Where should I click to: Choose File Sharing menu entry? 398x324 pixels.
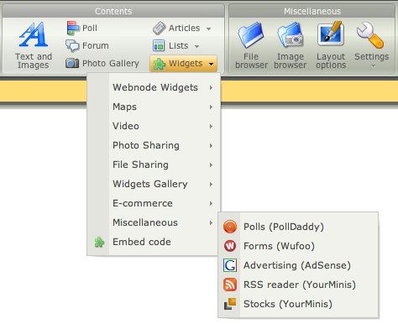154,165
